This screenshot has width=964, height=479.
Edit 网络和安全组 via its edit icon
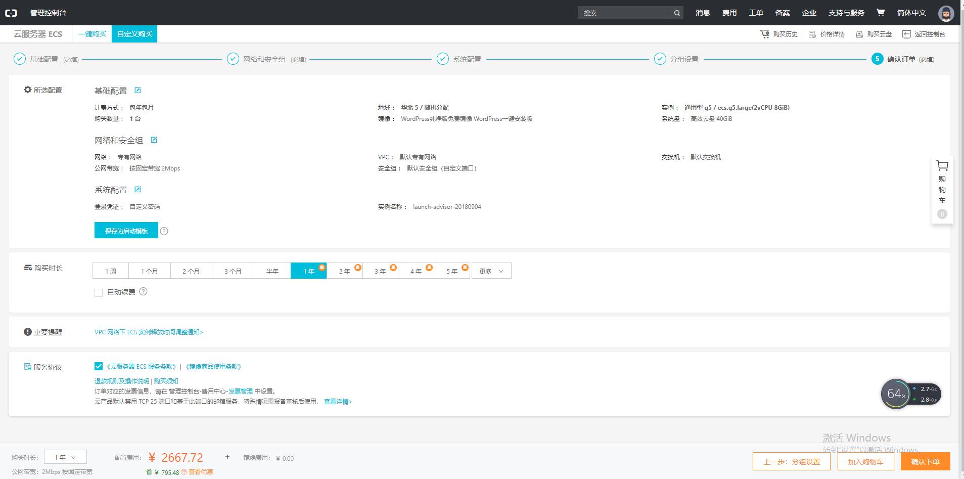coord(154,140)
